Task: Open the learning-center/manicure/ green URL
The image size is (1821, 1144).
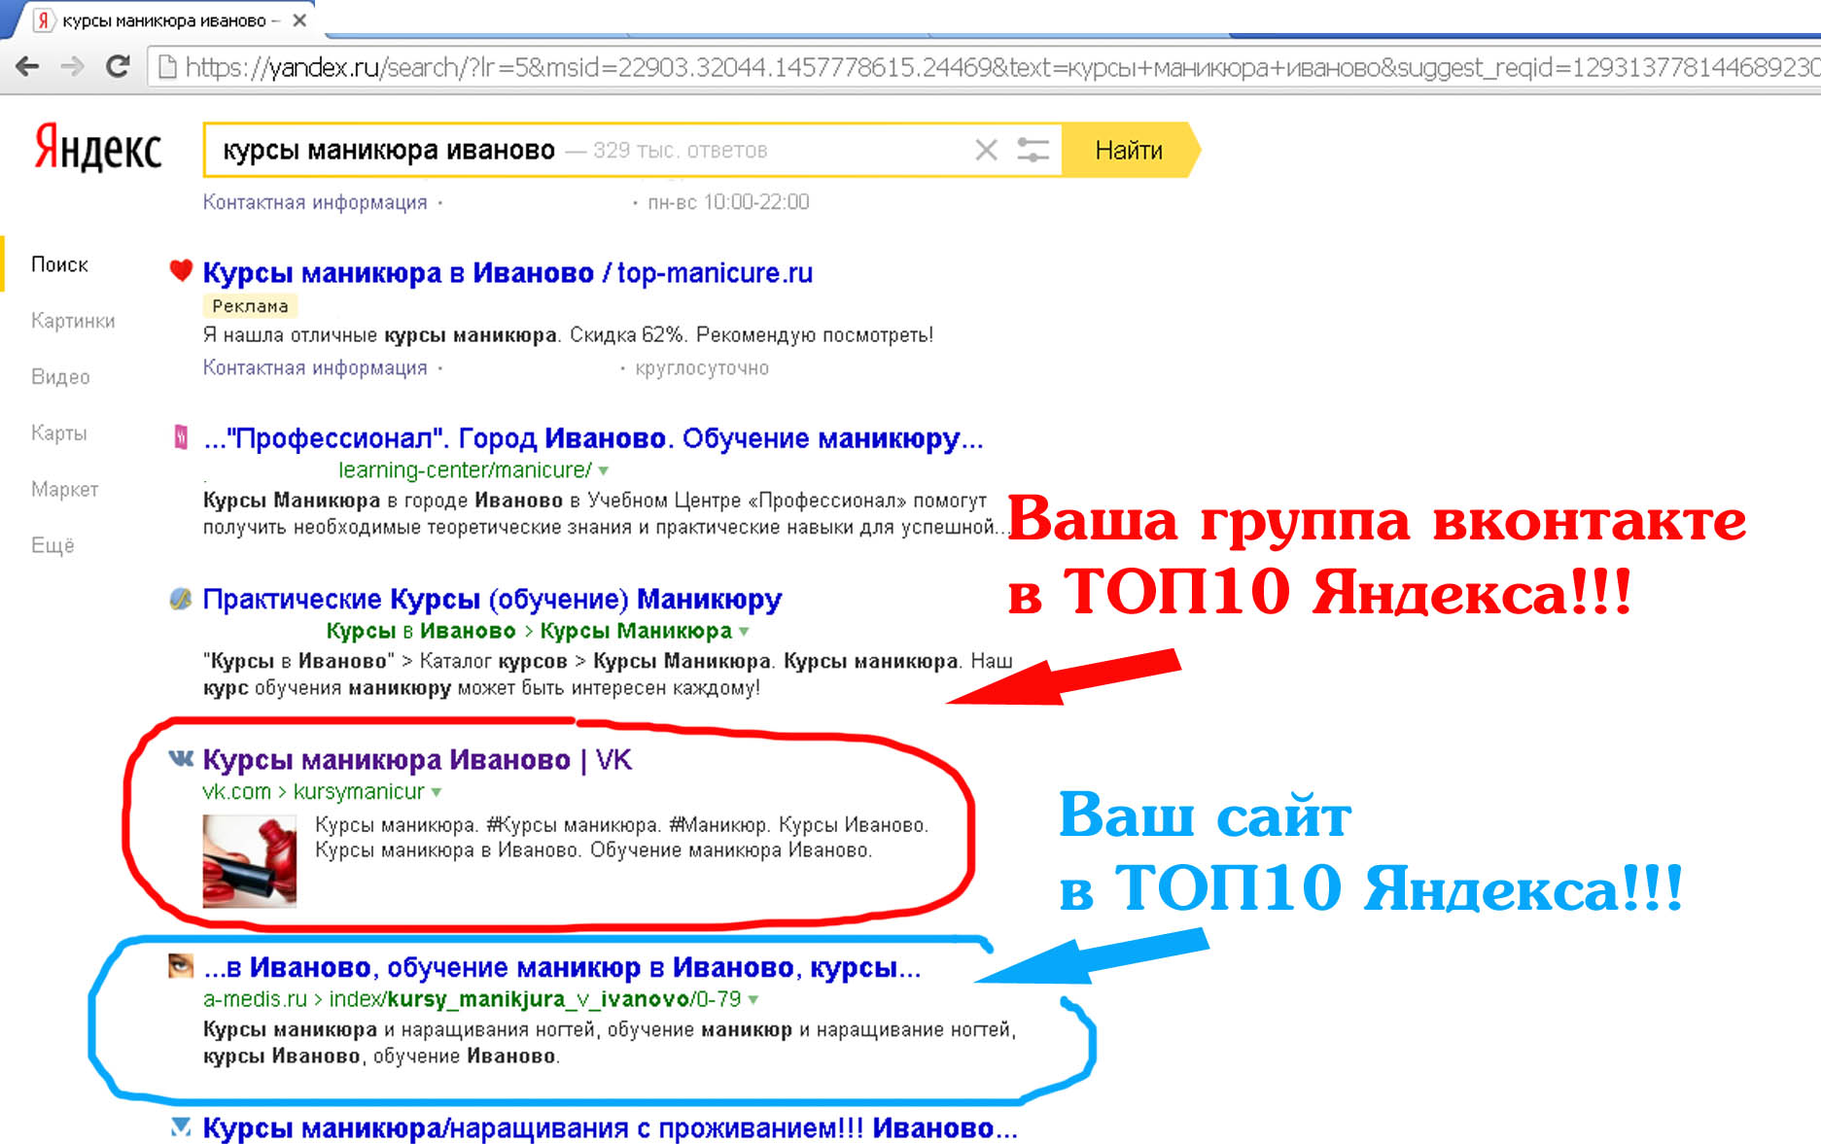Action: click(465, 470)
